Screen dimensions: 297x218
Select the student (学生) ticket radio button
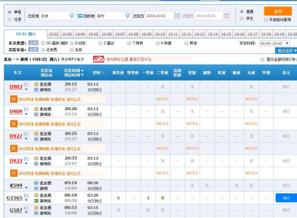pyautogui.click(x=242, y=18)
